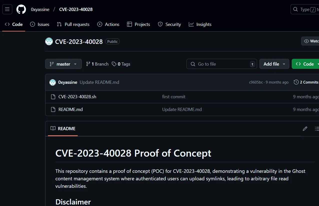
Task: Open the hamburger navigation menu
Action: tap(7, 9)
